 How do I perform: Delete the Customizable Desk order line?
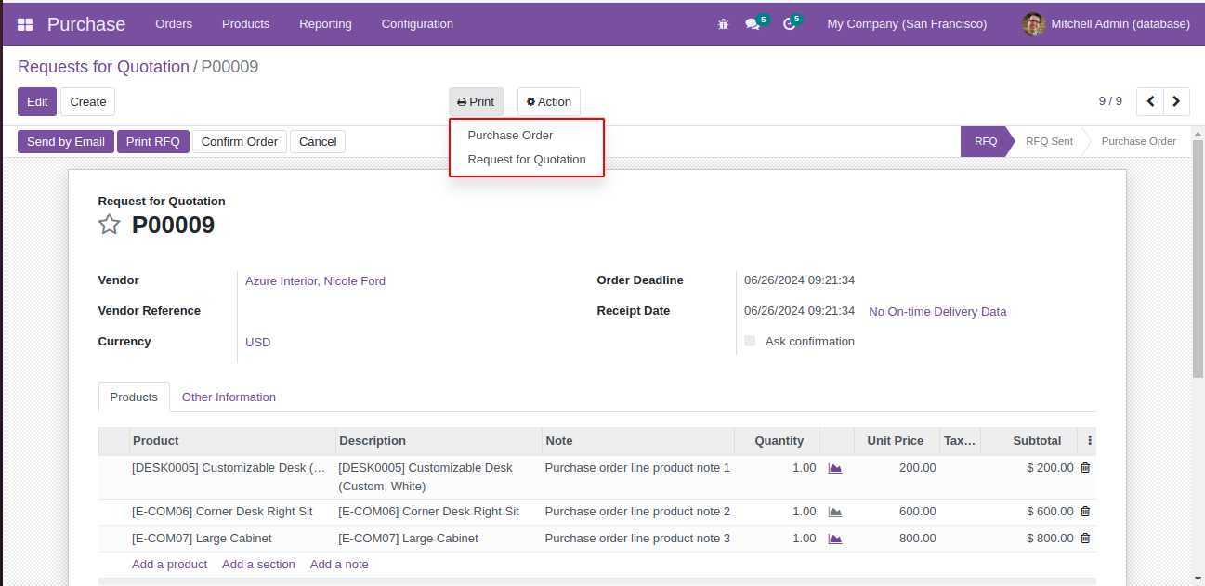(x=1085, y=468)
